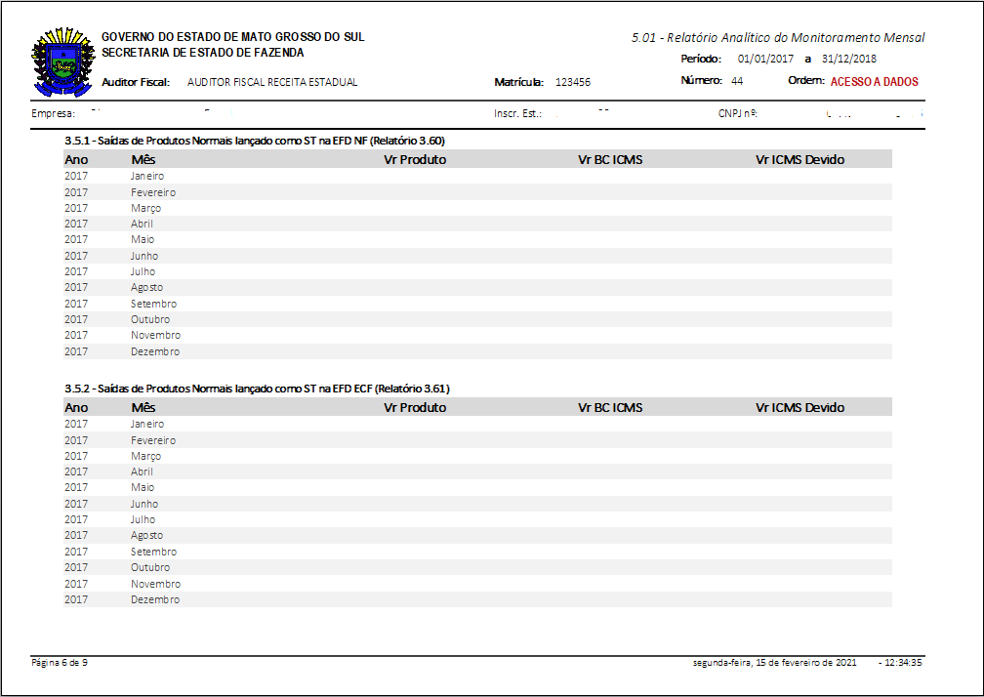
Task: Click the red ACESSO A DADOS text
Action: click(874, 82)
